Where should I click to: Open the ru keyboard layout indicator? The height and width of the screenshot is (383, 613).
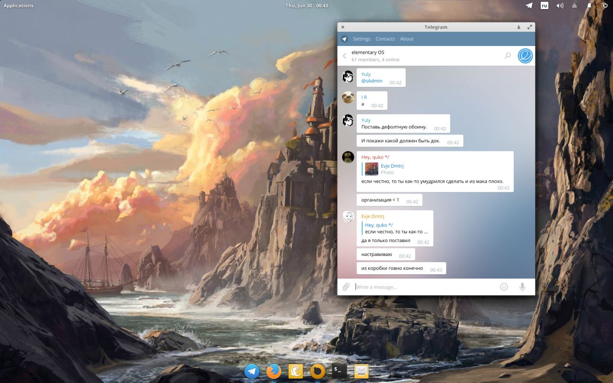coord(545,6)
